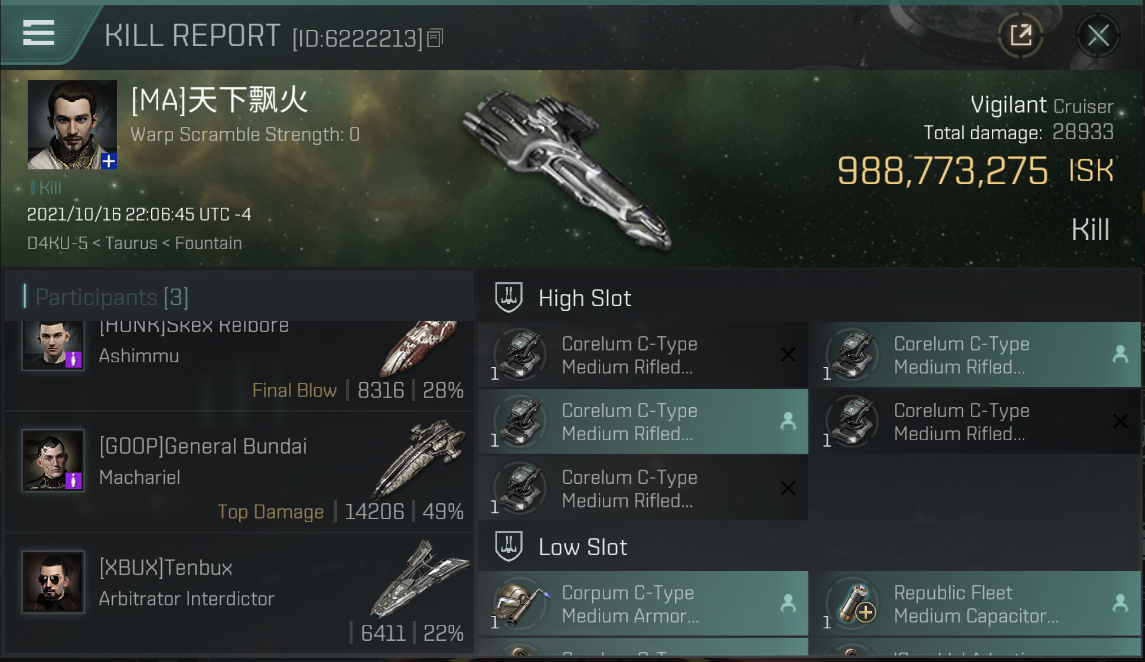Toggle the destroyed X on first Corelum module
The height and width of the screenshot is (662, 1145).
tap(788, 355)
